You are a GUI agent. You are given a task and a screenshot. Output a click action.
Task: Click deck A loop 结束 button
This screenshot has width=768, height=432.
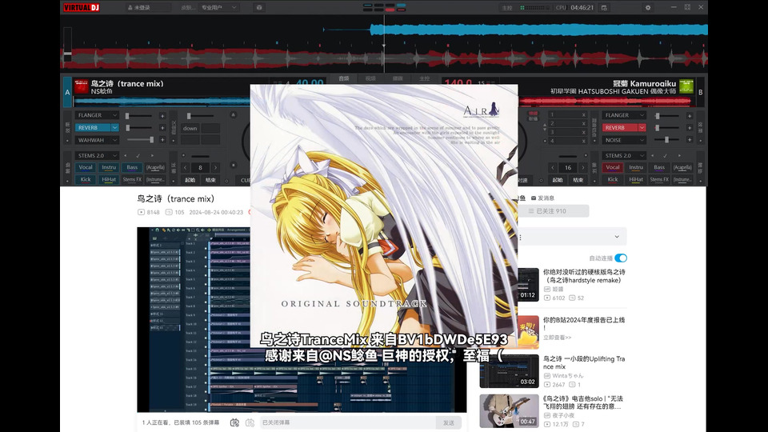tap(210, 180)
